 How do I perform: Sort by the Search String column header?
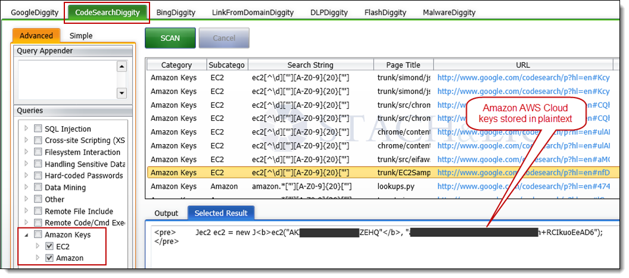click(x=310, y=64)
